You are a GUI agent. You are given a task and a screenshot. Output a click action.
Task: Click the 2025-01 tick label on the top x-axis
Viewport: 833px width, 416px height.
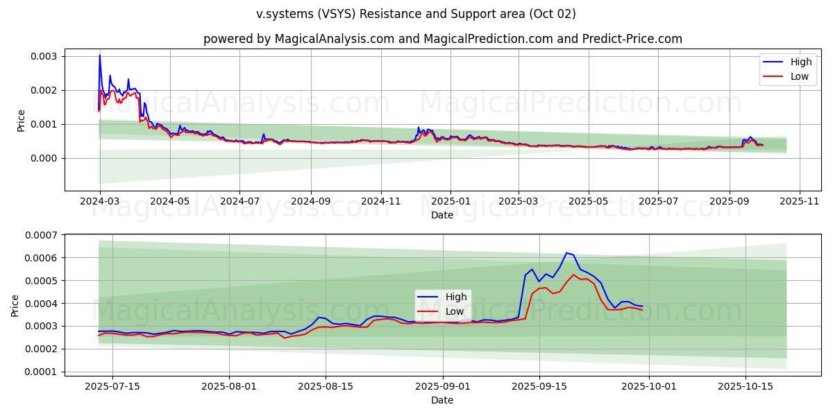pyautogui.click(x=451, y=201)
